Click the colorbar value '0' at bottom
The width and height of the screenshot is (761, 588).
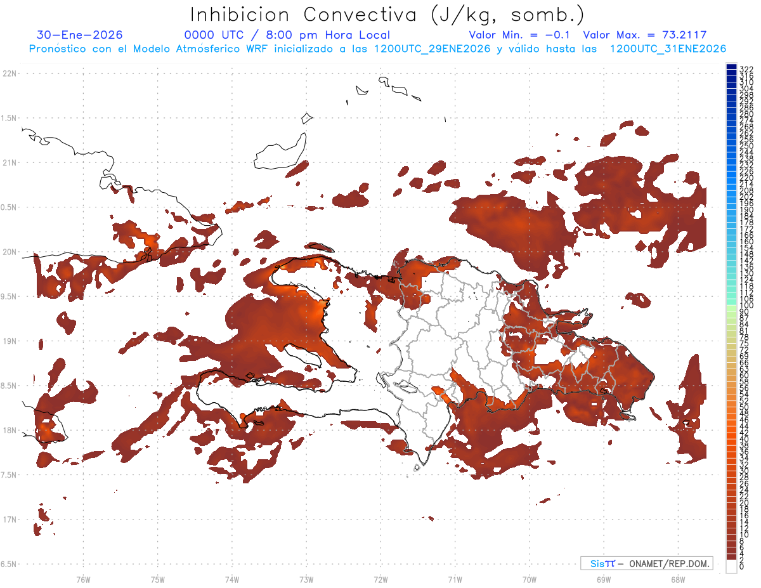tap(742, 566)
